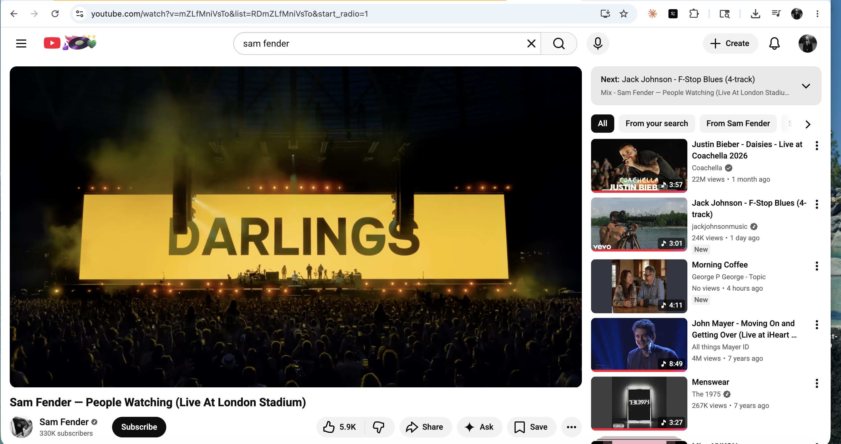Open the Morning Coffee title link
The width and height of the screenshot is (841, 444).
719,265
